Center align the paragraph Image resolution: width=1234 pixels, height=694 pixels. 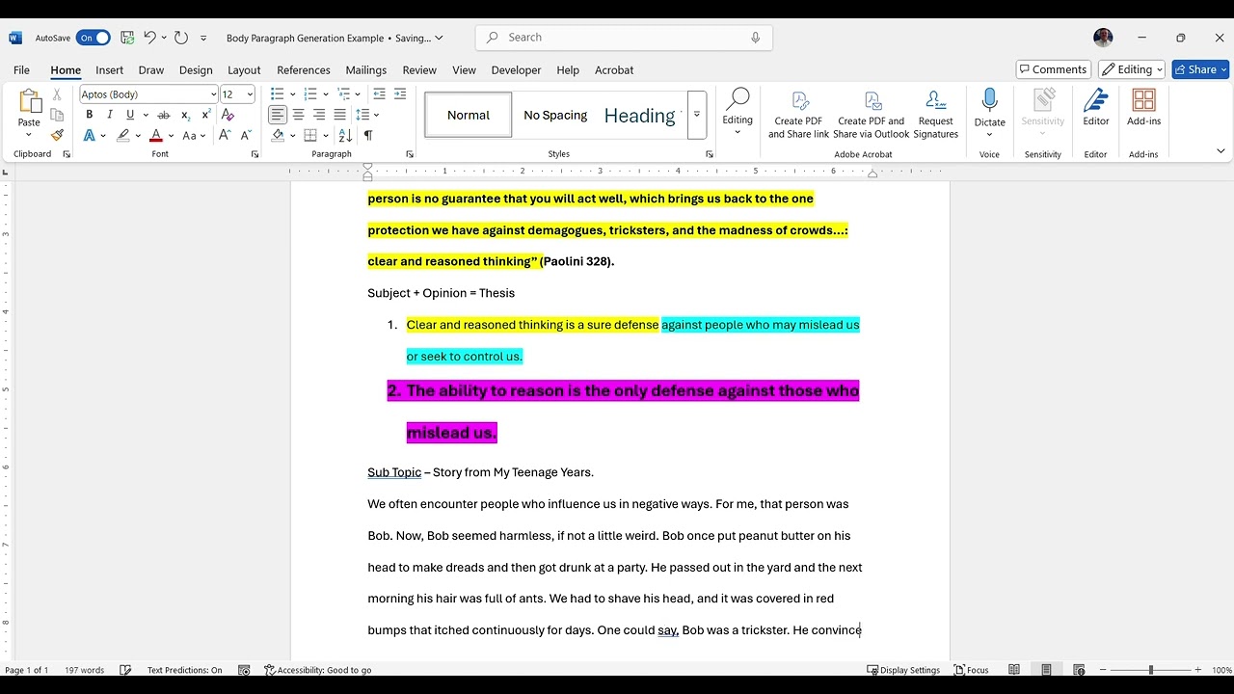(298, 115)
